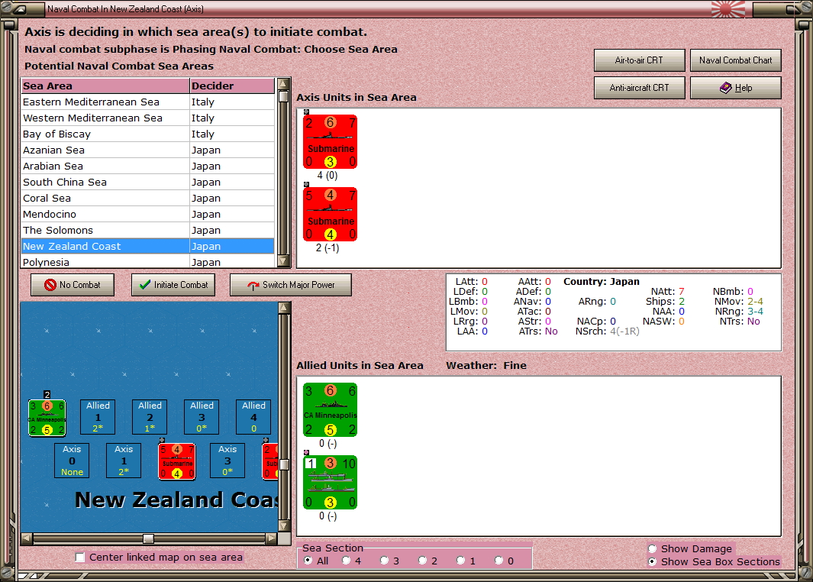Click the map vertical scroll-down arrow
The height and width of the screenshot is (582, 813).
tap(284, 526)
